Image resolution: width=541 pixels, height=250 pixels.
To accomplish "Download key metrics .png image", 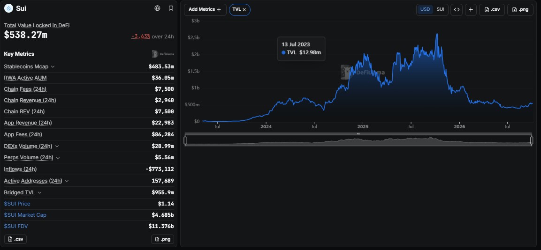I will pos(162,239).
